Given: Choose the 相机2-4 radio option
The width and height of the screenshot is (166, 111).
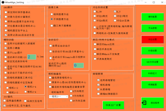Looking at the screenshot, I should click(x=26, y=92).
